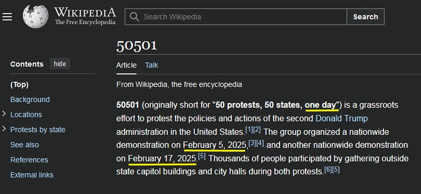Viewport: 421px width, 194px height.
Task: Click the Wikipedia wordmark text logo
Action: [85, 16]
